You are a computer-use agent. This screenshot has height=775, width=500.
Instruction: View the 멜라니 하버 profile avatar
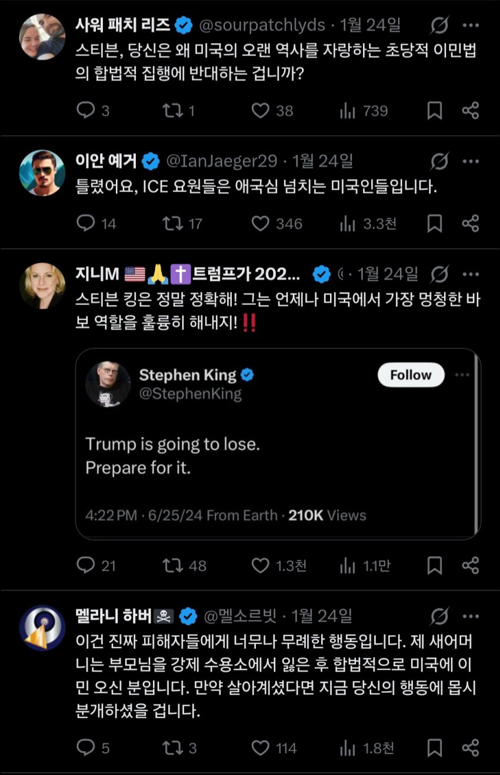pyautogui.click(x=42, y=627)
